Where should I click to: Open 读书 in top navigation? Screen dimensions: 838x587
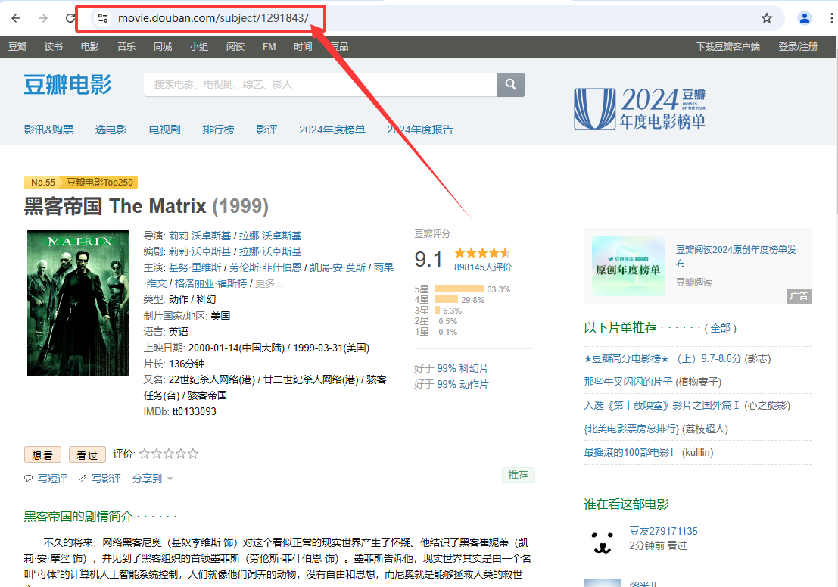coord(54,47)
